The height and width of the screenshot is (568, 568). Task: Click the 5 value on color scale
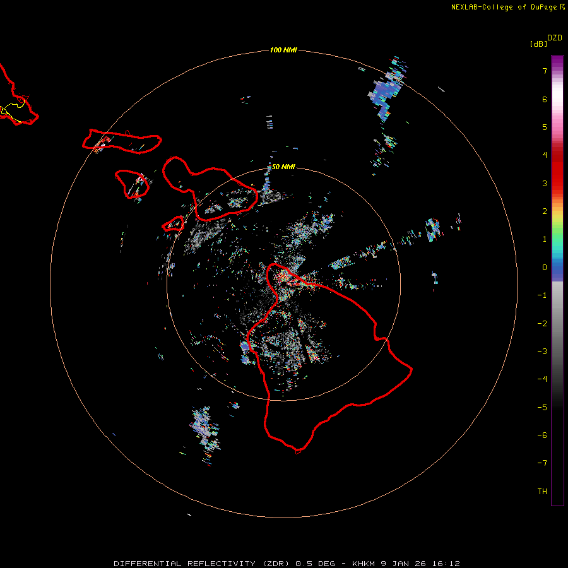545,127
